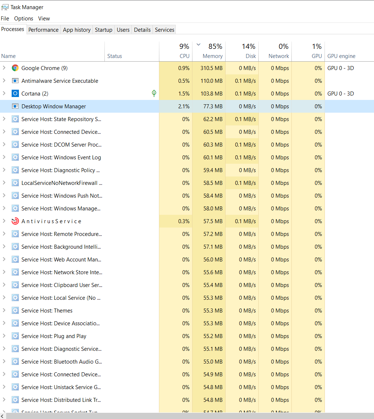Click gear icon for Clipboard User Service

15,285
